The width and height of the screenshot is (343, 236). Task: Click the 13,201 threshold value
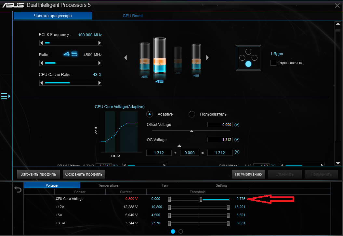coord(240,207)
